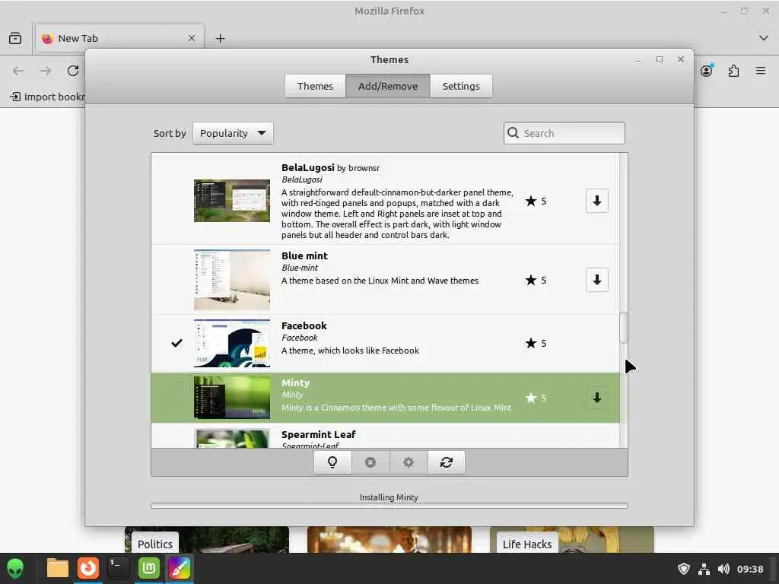Click the Linux Mint taskbar icon
Screen dimensions: 779x584
coord(148,569)
